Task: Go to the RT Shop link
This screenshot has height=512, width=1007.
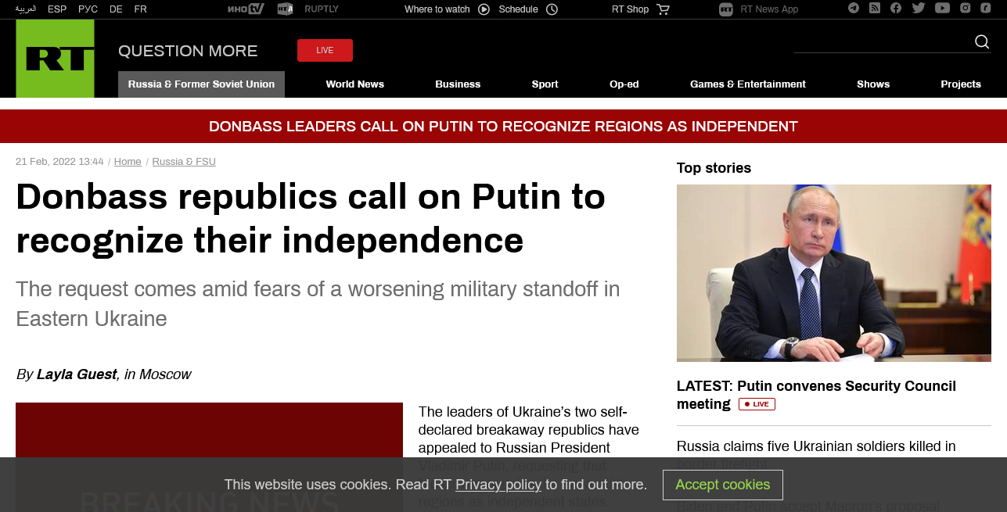Action: click(631, 9)
